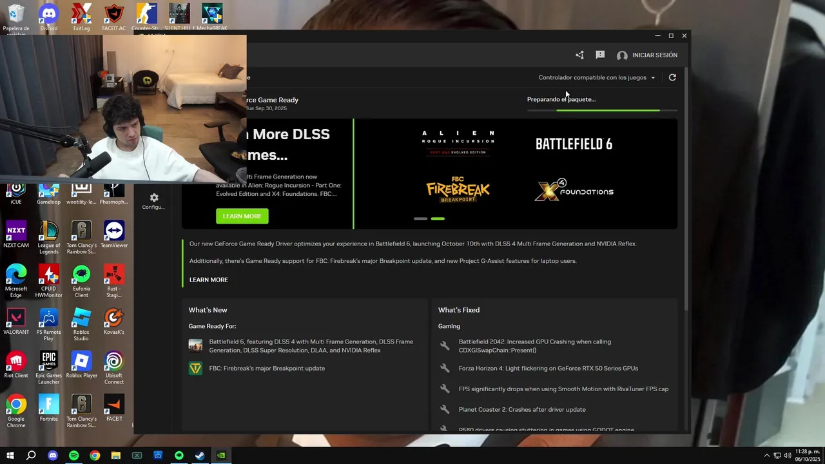This screenshot has width=825, height=464.
Task: Open the Controlador compatible con los juegos dropdown
Action: click(597, 77)
